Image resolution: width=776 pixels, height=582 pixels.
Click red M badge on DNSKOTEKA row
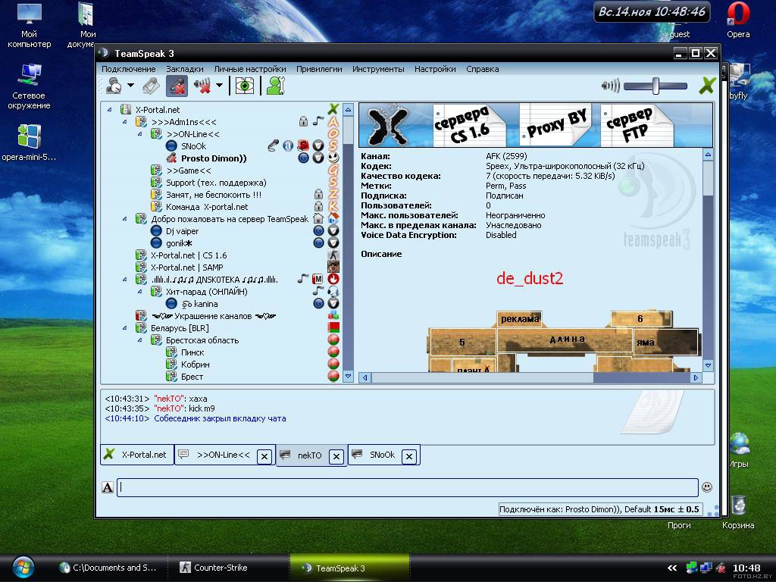[318, 279]
